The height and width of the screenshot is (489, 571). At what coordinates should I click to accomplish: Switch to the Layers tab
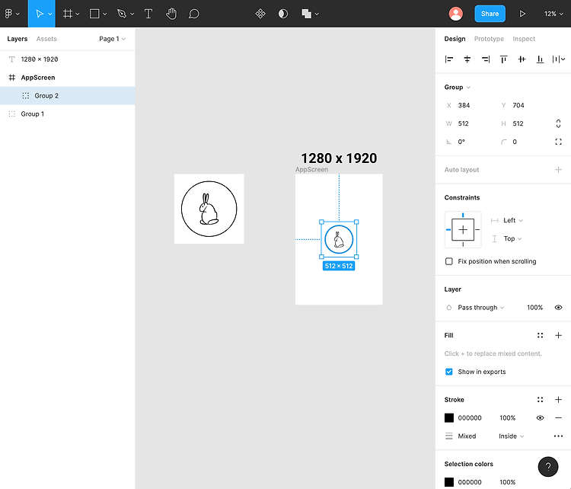pos(17,39)
